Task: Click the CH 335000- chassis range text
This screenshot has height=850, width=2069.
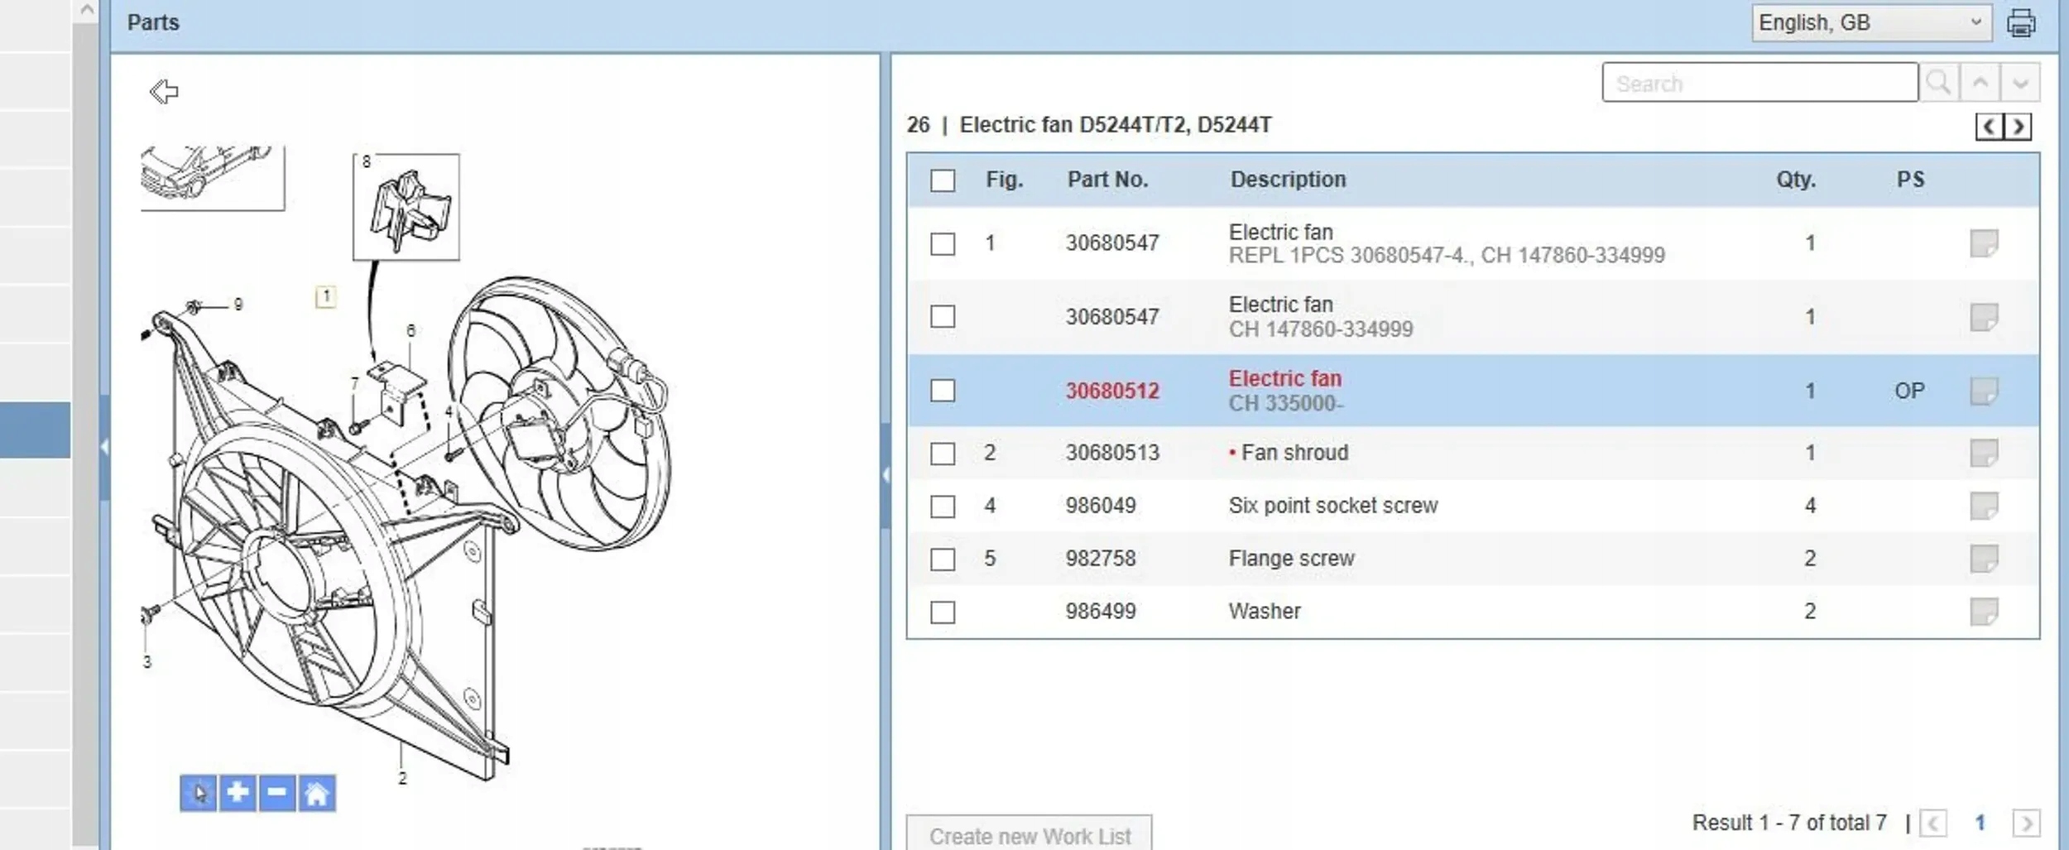Action: (1286, 404)
